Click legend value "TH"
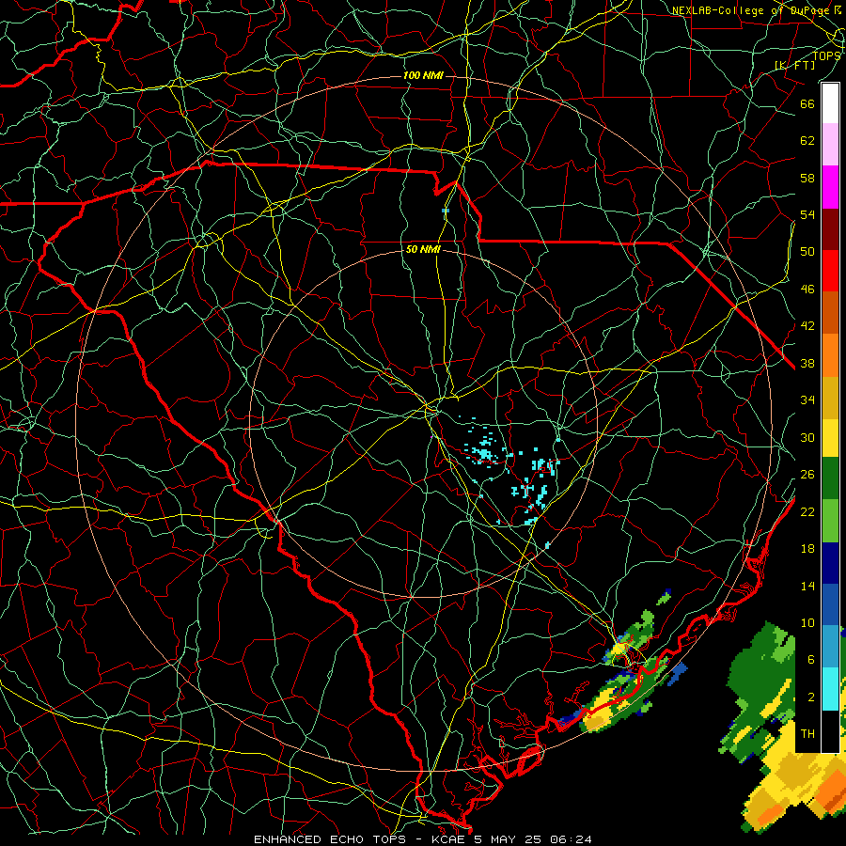Screen dimensions: 846x846 click(x=807, y=734)
